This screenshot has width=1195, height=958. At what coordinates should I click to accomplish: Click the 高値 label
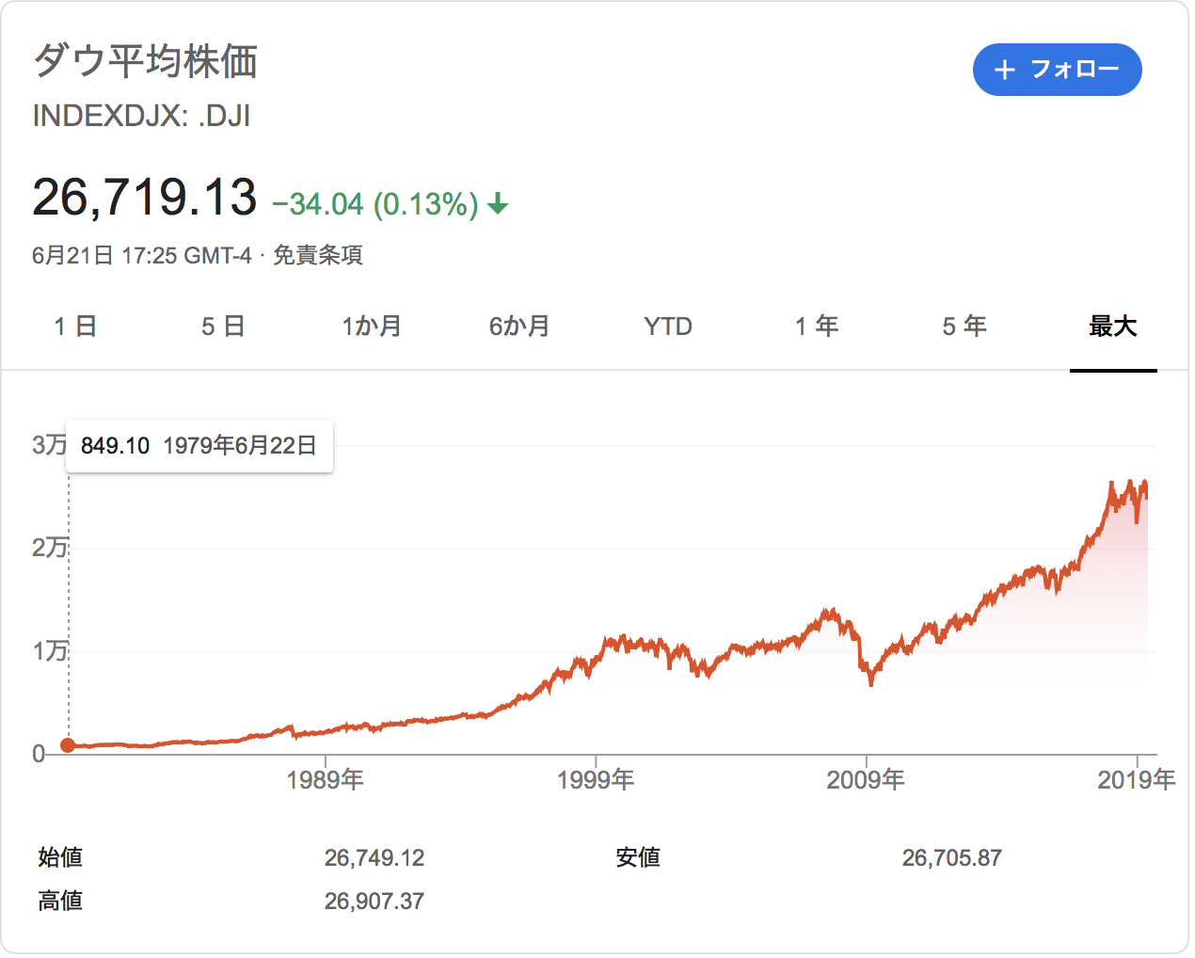point(60,901)
